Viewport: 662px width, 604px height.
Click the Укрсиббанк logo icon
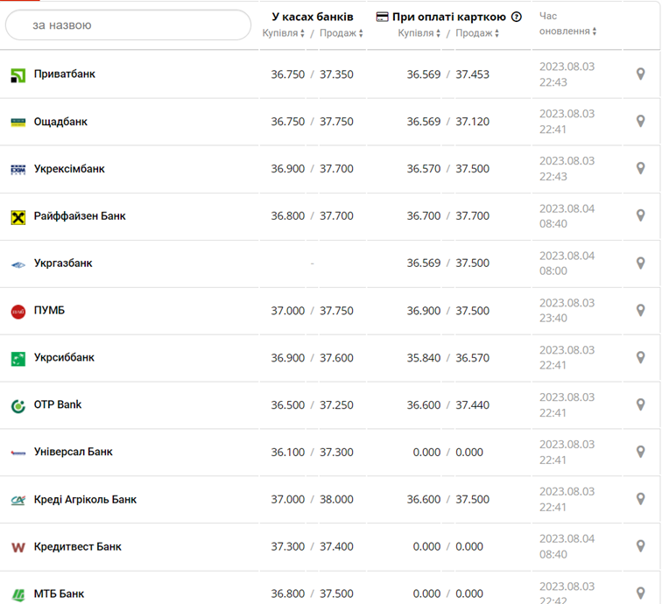tap(18, 358)
